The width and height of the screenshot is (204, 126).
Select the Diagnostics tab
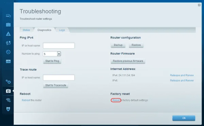click(x=44, y=30)
